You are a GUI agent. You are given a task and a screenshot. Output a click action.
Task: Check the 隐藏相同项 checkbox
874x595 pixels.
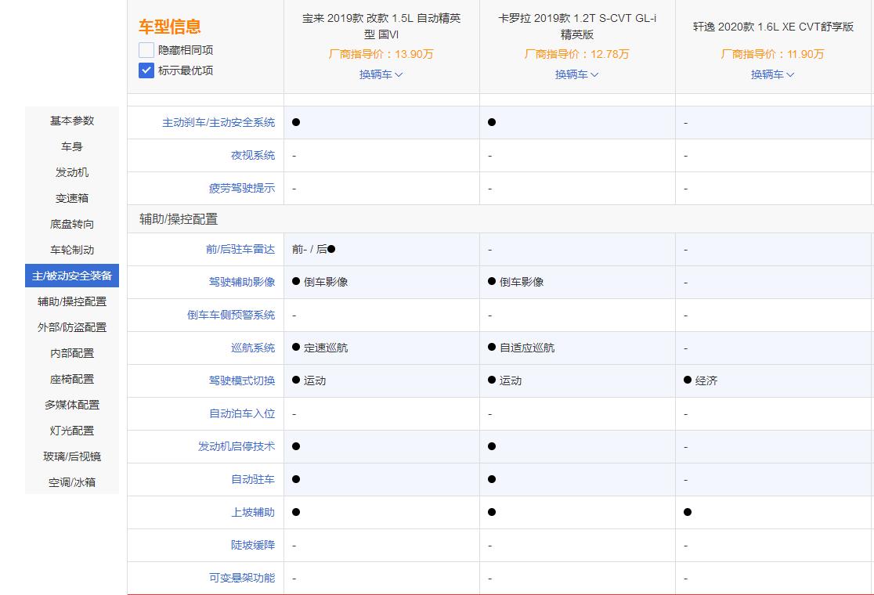[x=145, y=49]
